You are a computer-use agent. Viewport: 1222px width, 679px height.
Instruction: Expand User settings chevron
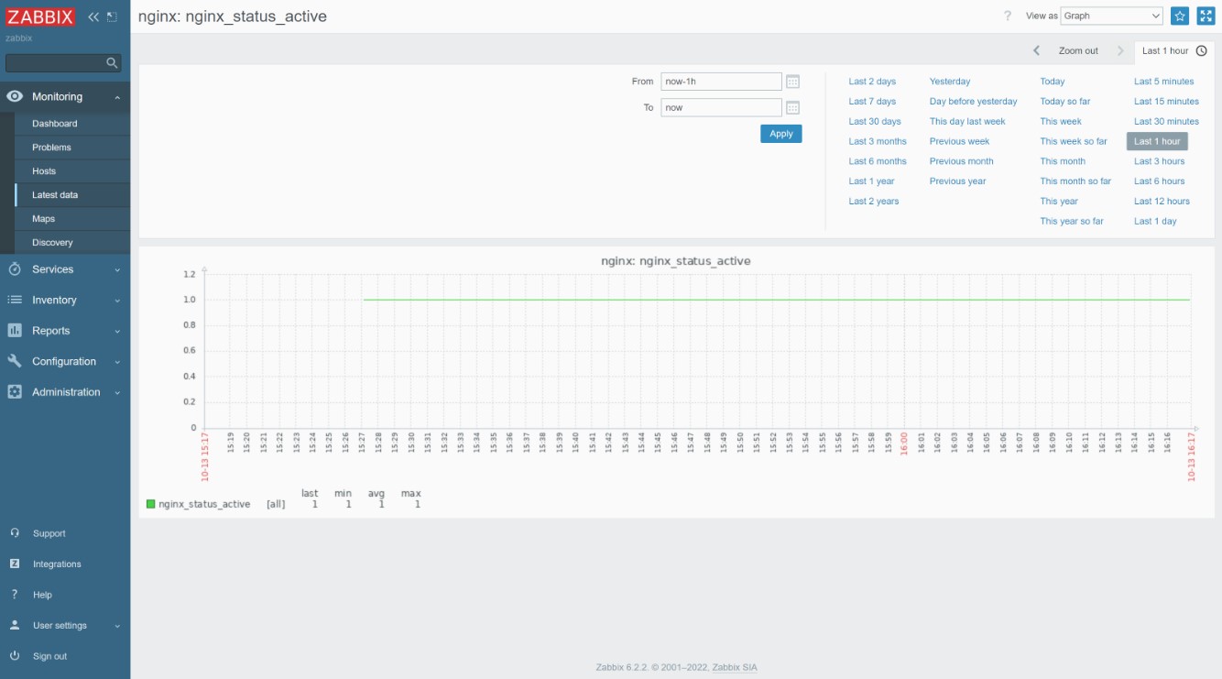coord(117,626)
